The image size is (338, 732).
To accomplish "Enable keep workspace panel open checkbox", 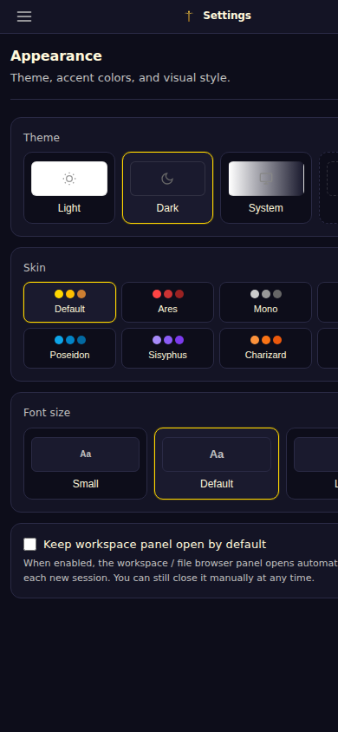I will coord(29,545).
